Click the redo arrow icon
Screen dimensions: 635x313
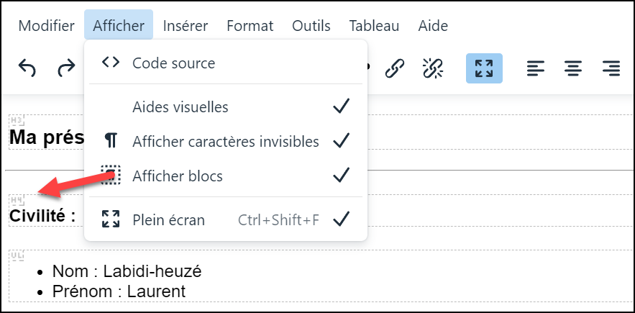(66, 68)
